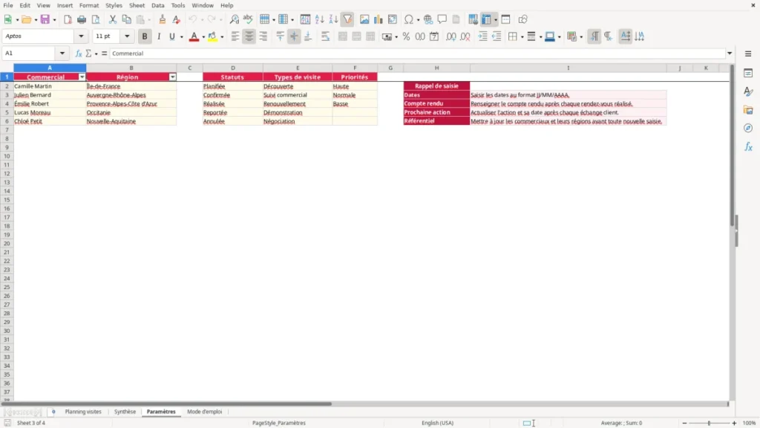The image size is (760, 428).
Task: Click the Insert Chart icon
Action: 378,19
